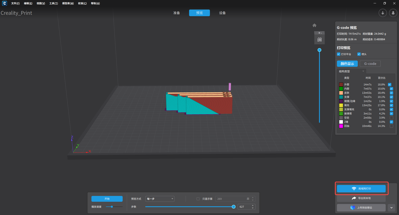
Task: Click the 支撑 row color swatch
Action: click(341, 97)
